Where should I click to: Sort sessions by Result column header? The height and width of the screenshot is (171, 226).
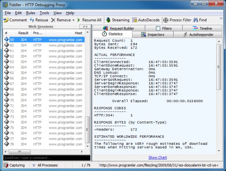click(x=23, y=33)
